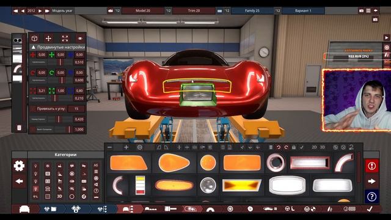391x220 pixels.
Task: Click back arrow in top right bar
Action: tap(376, 11)
